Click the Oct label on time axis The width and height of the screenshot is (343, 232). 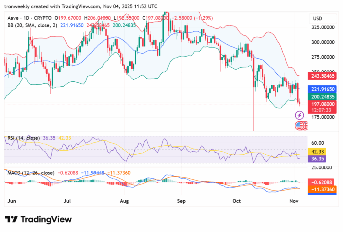point(237,201)
